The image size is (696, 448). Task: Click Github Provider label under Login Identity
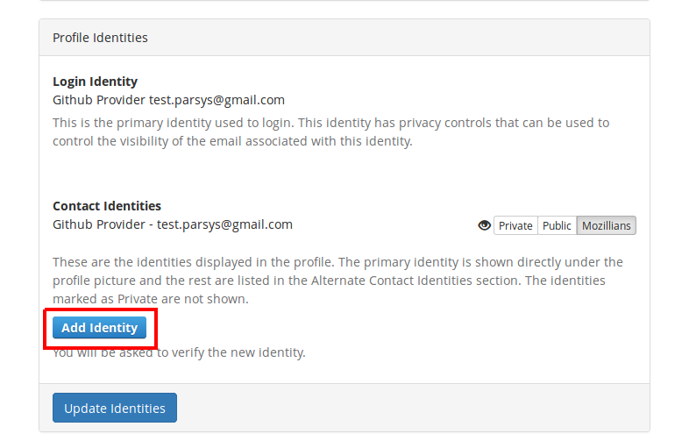click(98, 100)
